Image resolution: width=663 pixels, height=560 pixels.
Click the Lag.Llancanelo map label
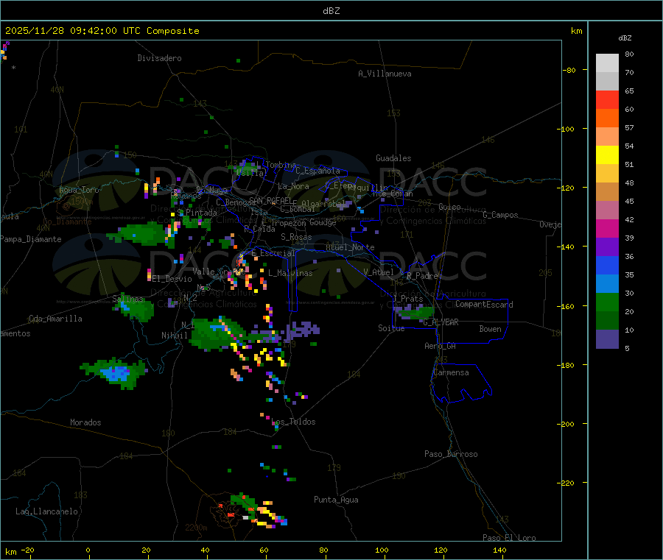pos(47,511)
